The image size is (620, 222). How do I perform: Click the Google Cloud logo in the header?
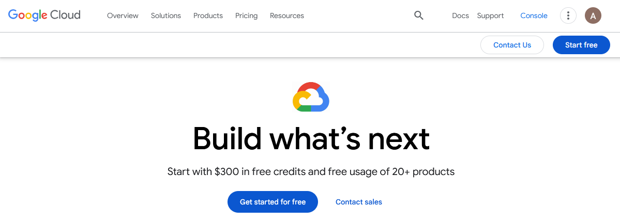click(x=44, y=15)
